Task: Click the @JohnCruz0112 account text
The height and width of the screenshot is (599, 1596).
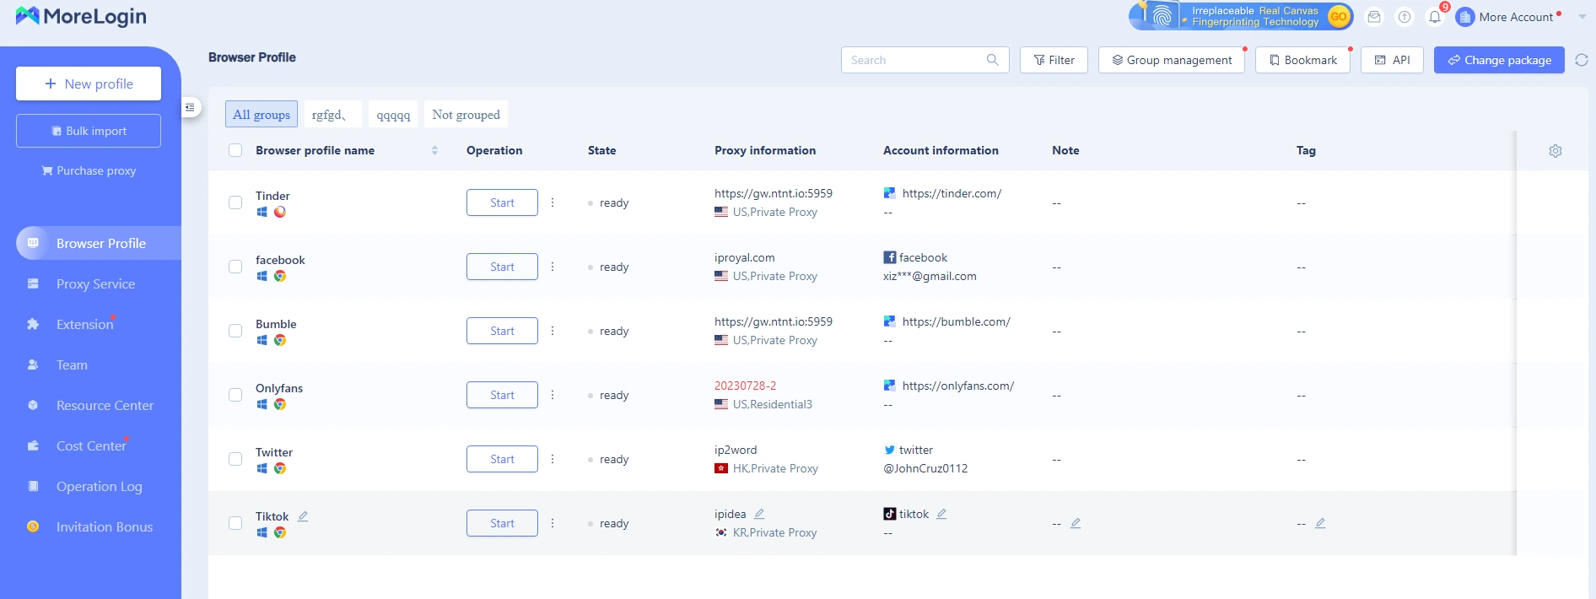Action: (925, 468)
